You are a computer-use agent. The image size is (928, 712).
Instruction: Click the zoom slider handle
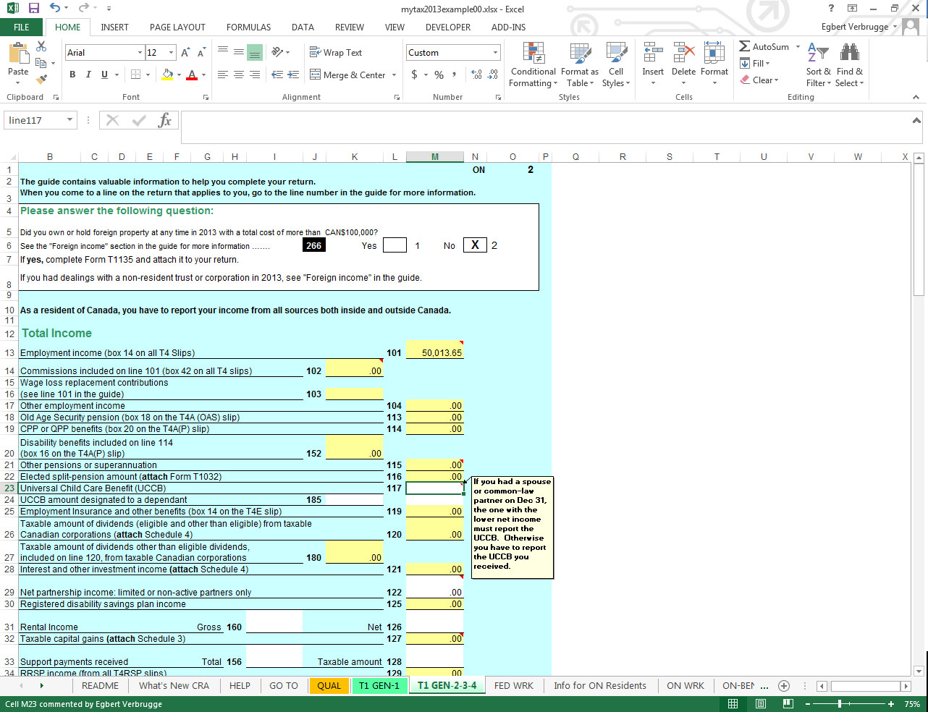tap(840, 703)
